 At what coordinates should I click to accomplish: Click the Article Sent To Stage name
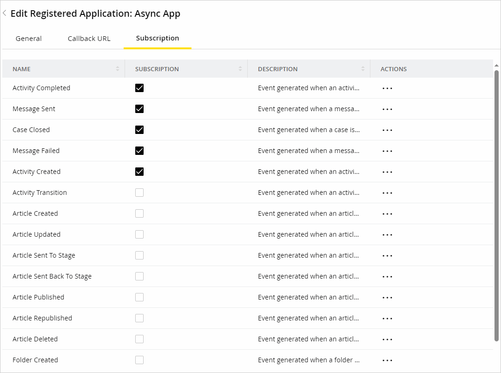coord(44,255)
